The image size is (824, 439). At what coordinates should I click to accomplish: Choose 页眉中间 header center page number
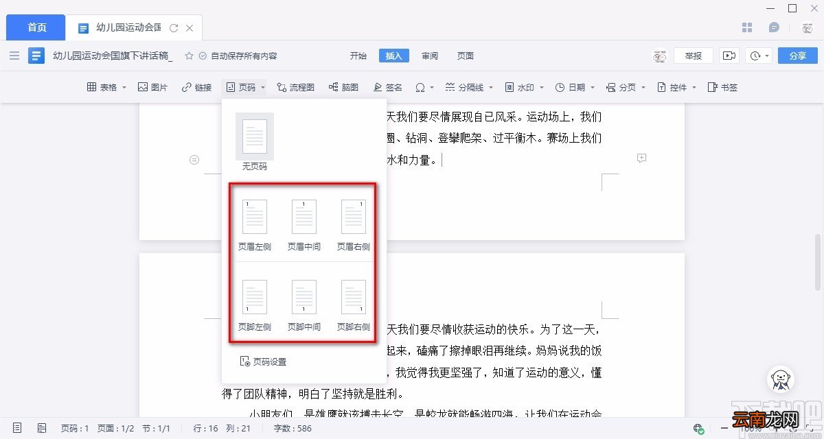(x=304, y=224)
